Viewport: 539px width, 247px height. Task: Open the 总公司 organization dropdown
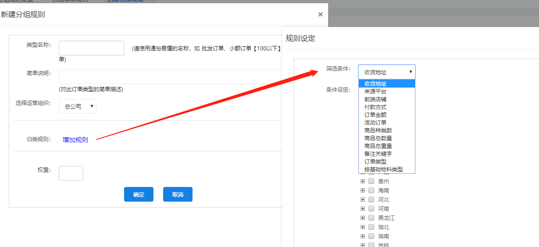tap(78, 106)
